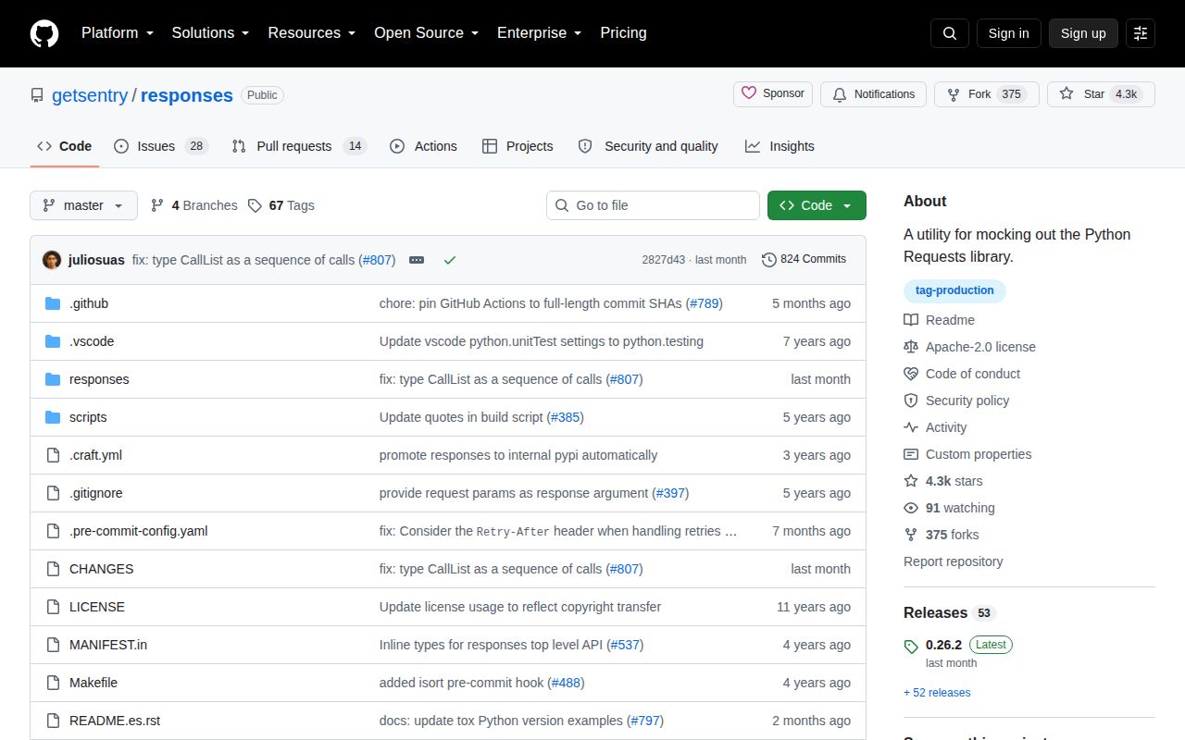
Task: Click the Makefile file icon
Action: coord(53,683)
